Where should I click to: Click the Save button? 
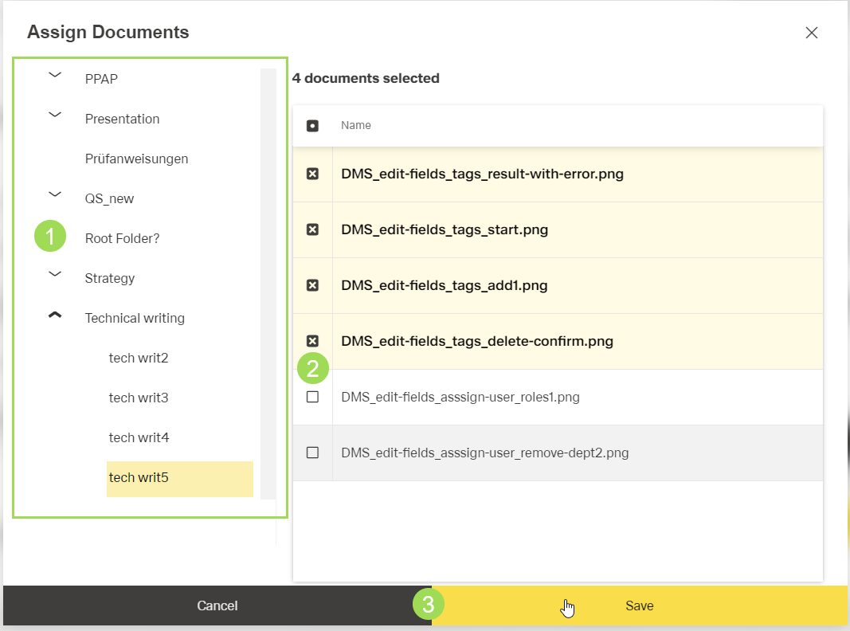pos(639,606)
